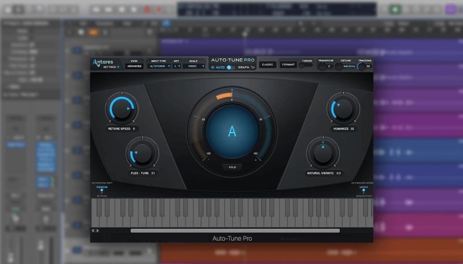463x264 pixels.
Task: Click the Detune 440.0 Hz value
Action: pos(349,66)
